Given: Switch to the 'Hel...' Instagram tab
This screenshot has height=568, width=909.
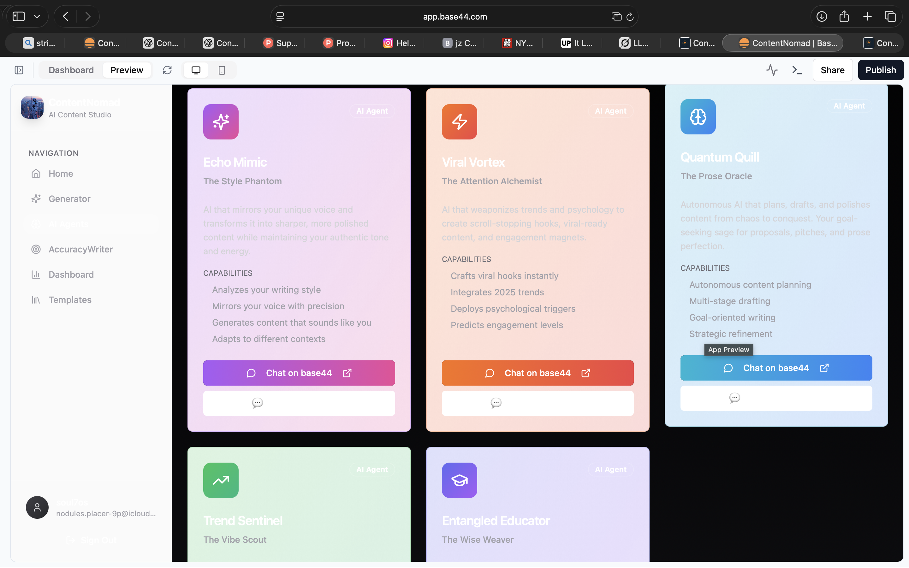Looking at the screenshot, I should [399, 43].
